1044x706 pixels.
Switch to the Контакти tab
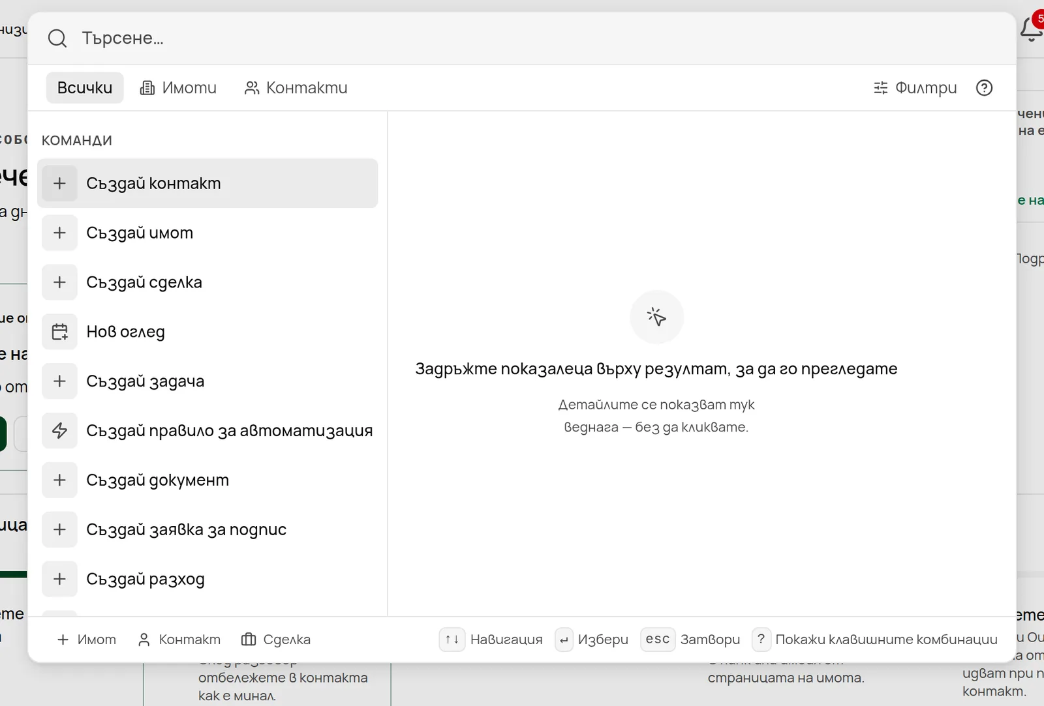[x=296, y=88]
